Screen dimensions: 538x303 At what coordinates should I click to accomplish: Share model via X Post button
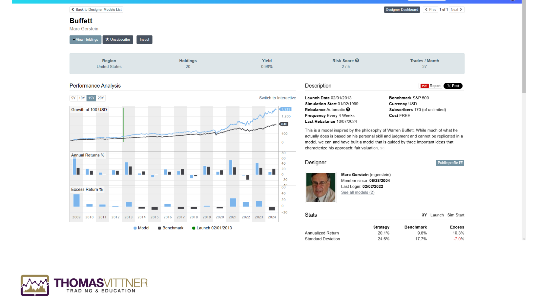(453, 86)
